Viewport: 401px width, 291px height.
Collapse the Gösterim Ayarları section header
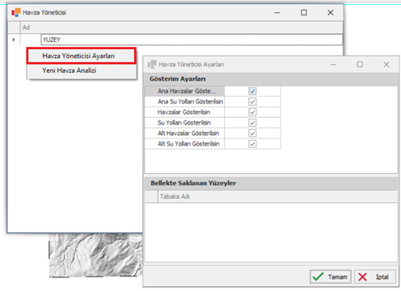pos(271,79)
